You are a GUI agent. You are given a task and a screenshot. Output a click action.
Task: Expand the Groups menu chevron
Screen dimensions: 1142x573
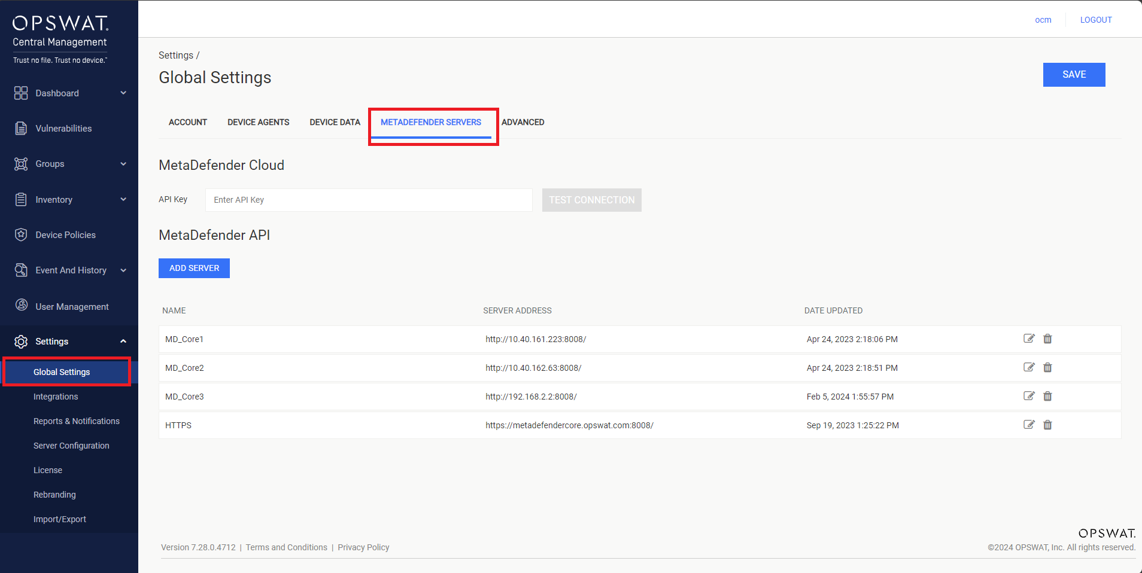[123, 164]
